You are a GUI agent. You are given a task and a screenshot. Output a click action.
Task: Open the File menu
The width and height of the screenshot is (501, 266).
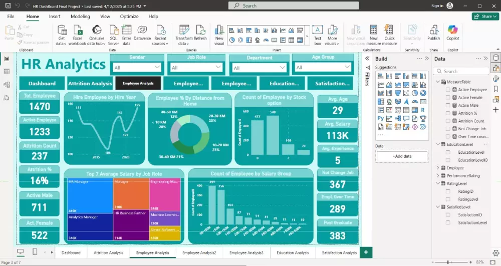(x=11, y=17)
